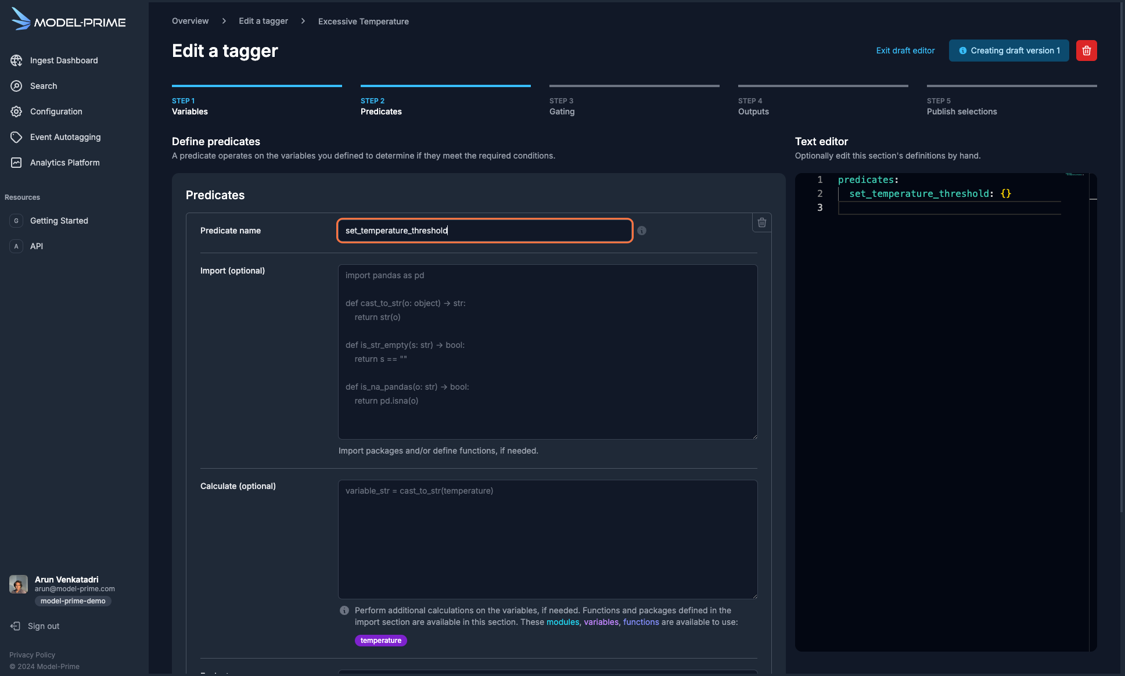Viewport: 1125px width, 676px height.
Task: Click the delete tagger icon
Action: pyautogui.click(x=1087, y=50)
